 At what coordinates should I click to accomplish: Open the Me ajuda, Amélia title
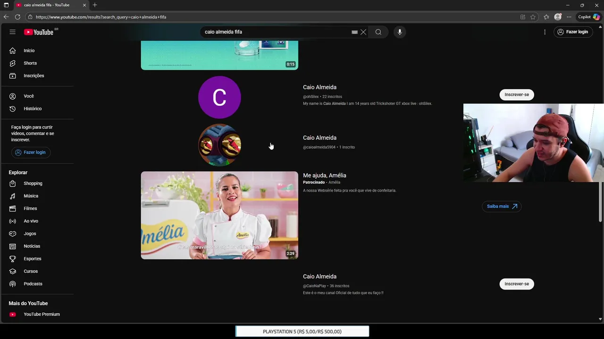click(325, 175)
